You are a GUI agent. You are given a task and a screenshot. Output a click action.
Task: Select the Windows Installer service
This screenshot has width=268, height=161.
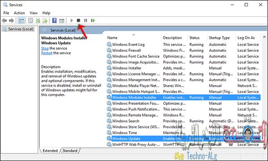pos(184,68)
